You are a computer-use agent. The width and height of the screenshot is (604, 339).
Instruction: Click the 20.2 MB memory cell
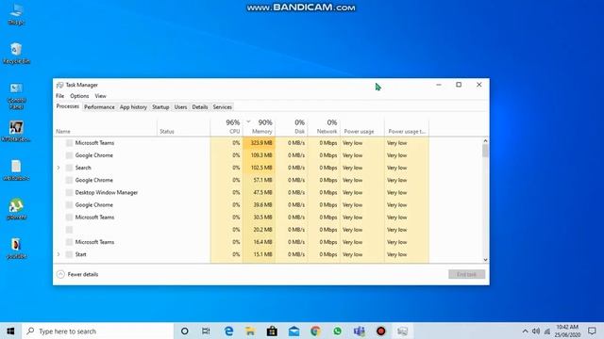tap(260, 230)
